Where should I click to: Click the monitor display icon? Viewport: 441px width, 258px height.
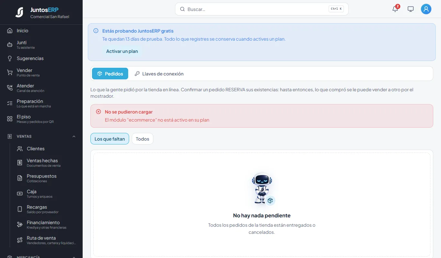point(411,9)
